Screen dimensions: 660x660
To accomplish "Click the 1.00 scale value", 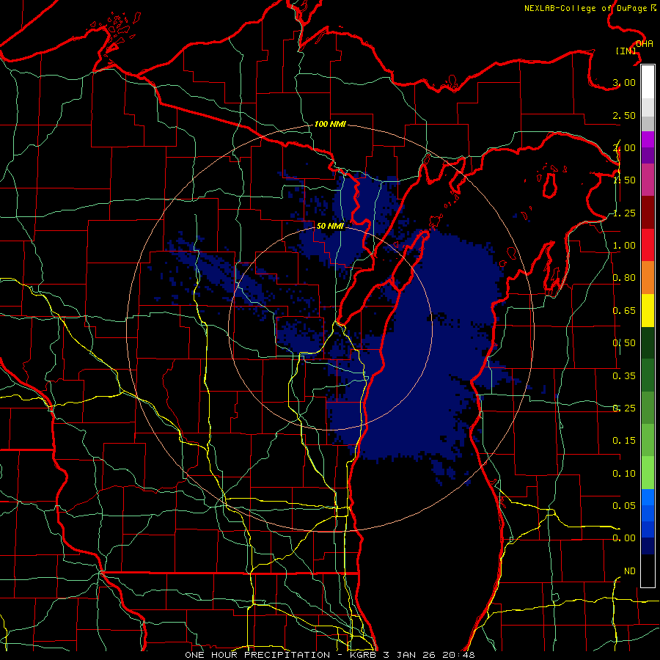I will coord(624,246).
